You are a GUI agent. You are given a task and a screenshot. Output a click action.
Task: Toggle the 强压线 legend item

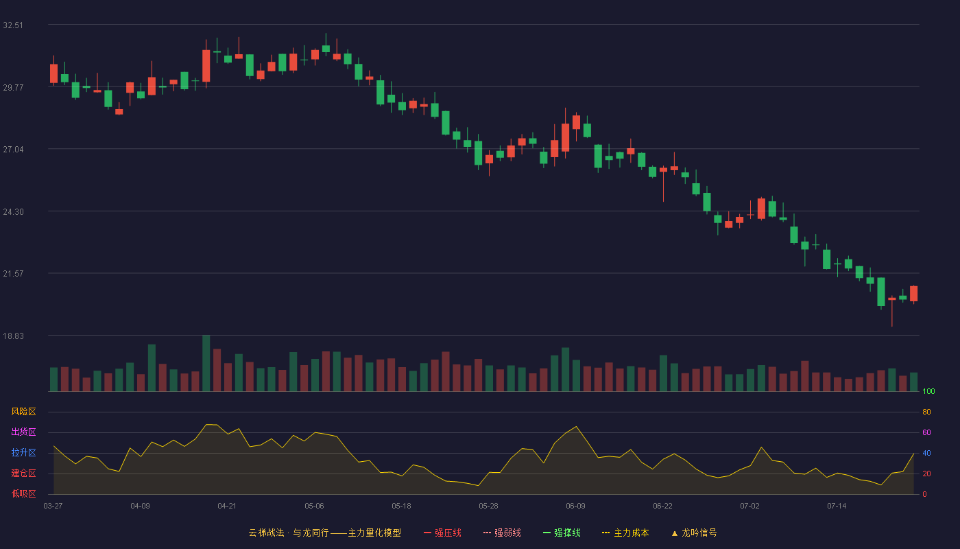pyautogui.click(x=442, y=533)
